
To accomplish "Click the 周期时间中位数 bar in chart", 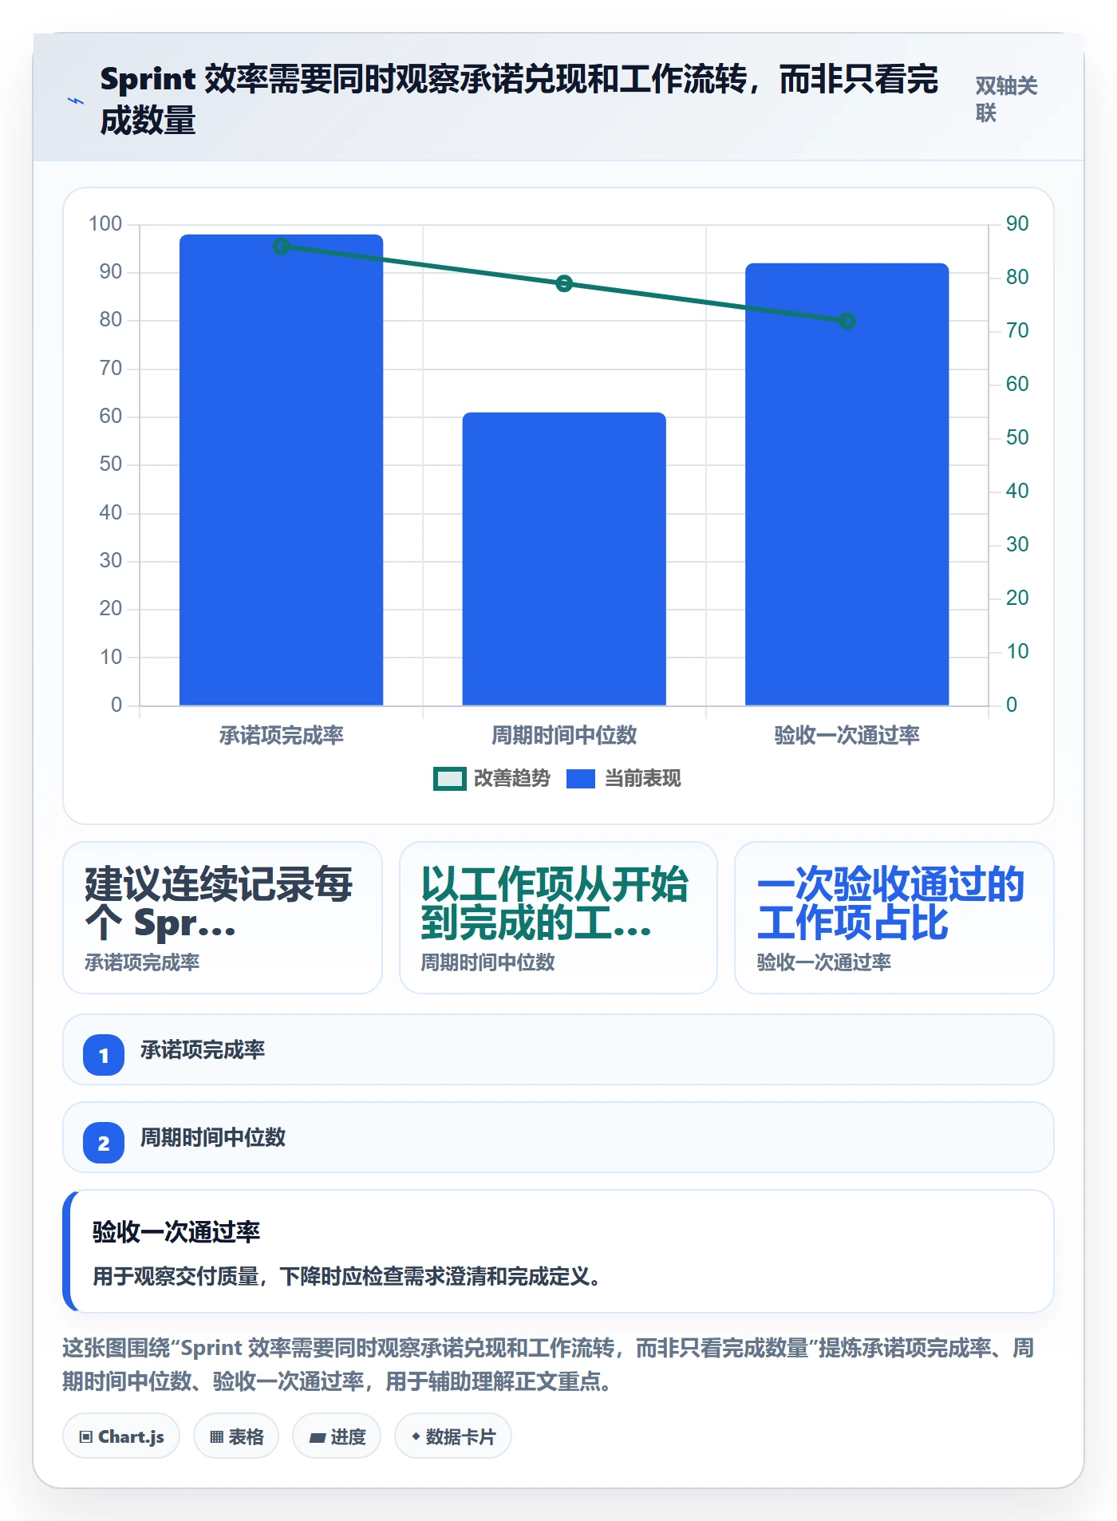I will [564, 559].
